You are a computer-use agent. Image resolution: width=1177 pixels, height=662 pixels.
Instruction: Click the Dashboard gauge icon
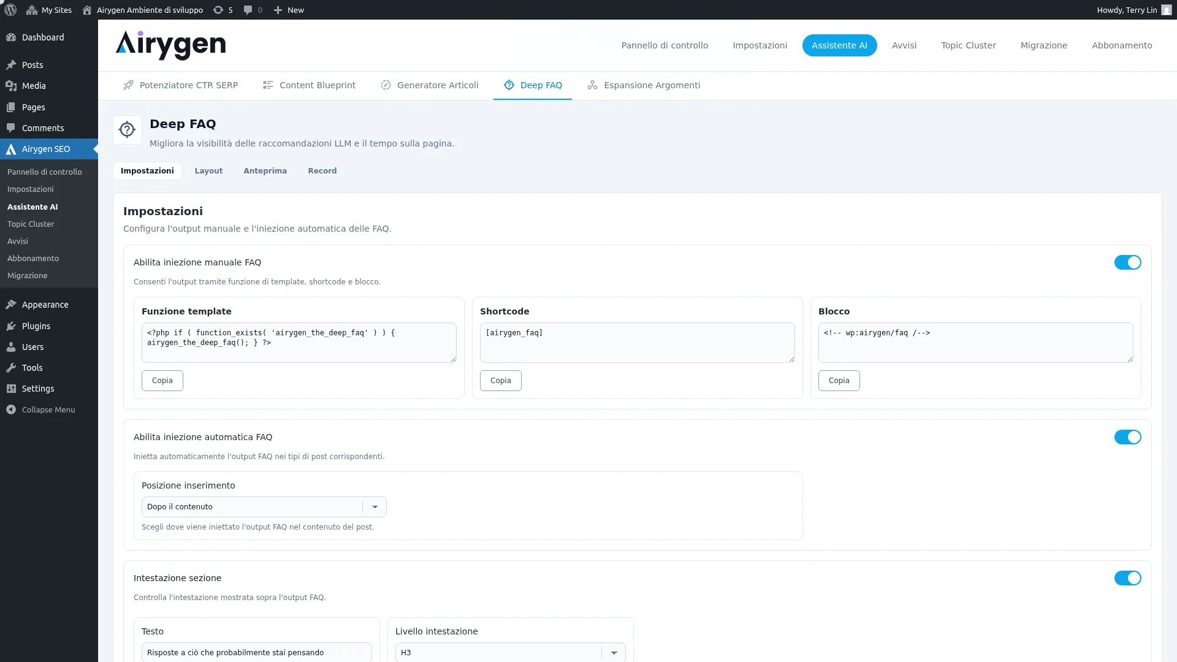click(11, 37)
